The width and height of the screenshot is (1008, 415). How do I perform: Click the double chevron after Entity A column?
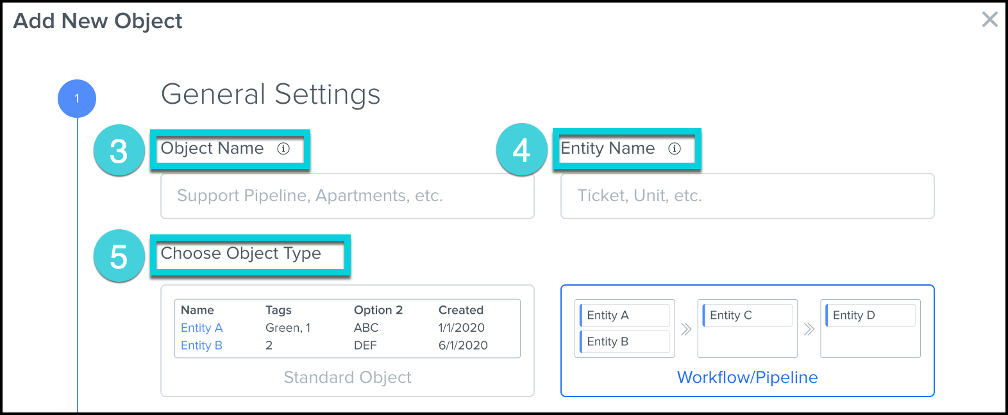[686, 329]
